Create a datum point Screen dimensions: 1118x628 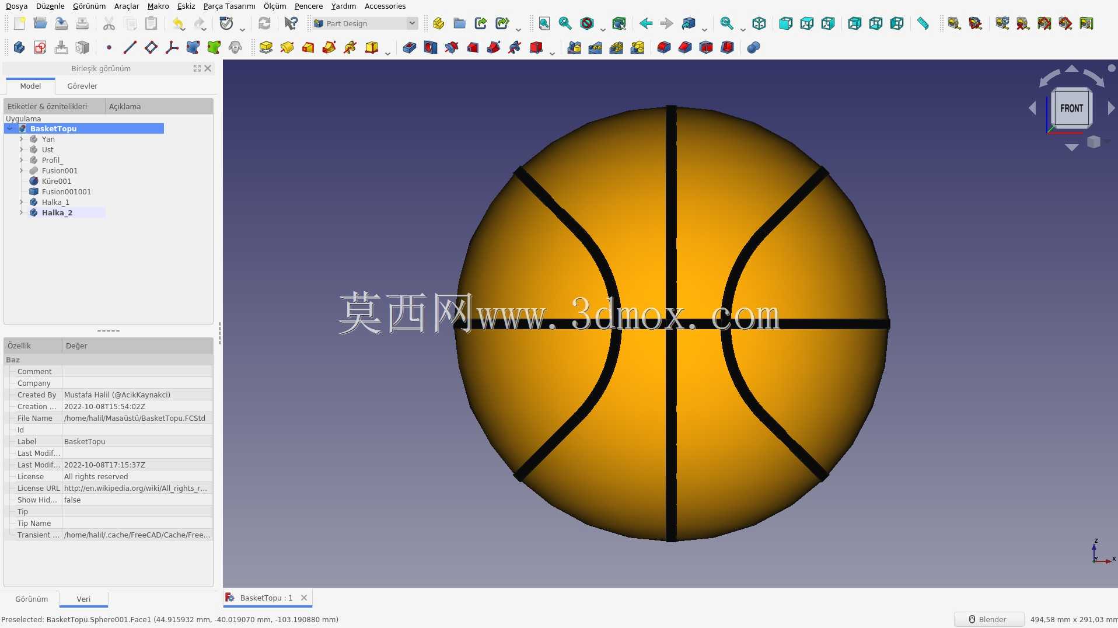109,47
